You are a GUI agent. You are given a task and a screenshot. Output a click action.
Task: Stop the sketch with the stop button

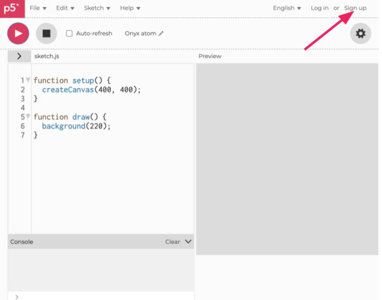(46, 33)
